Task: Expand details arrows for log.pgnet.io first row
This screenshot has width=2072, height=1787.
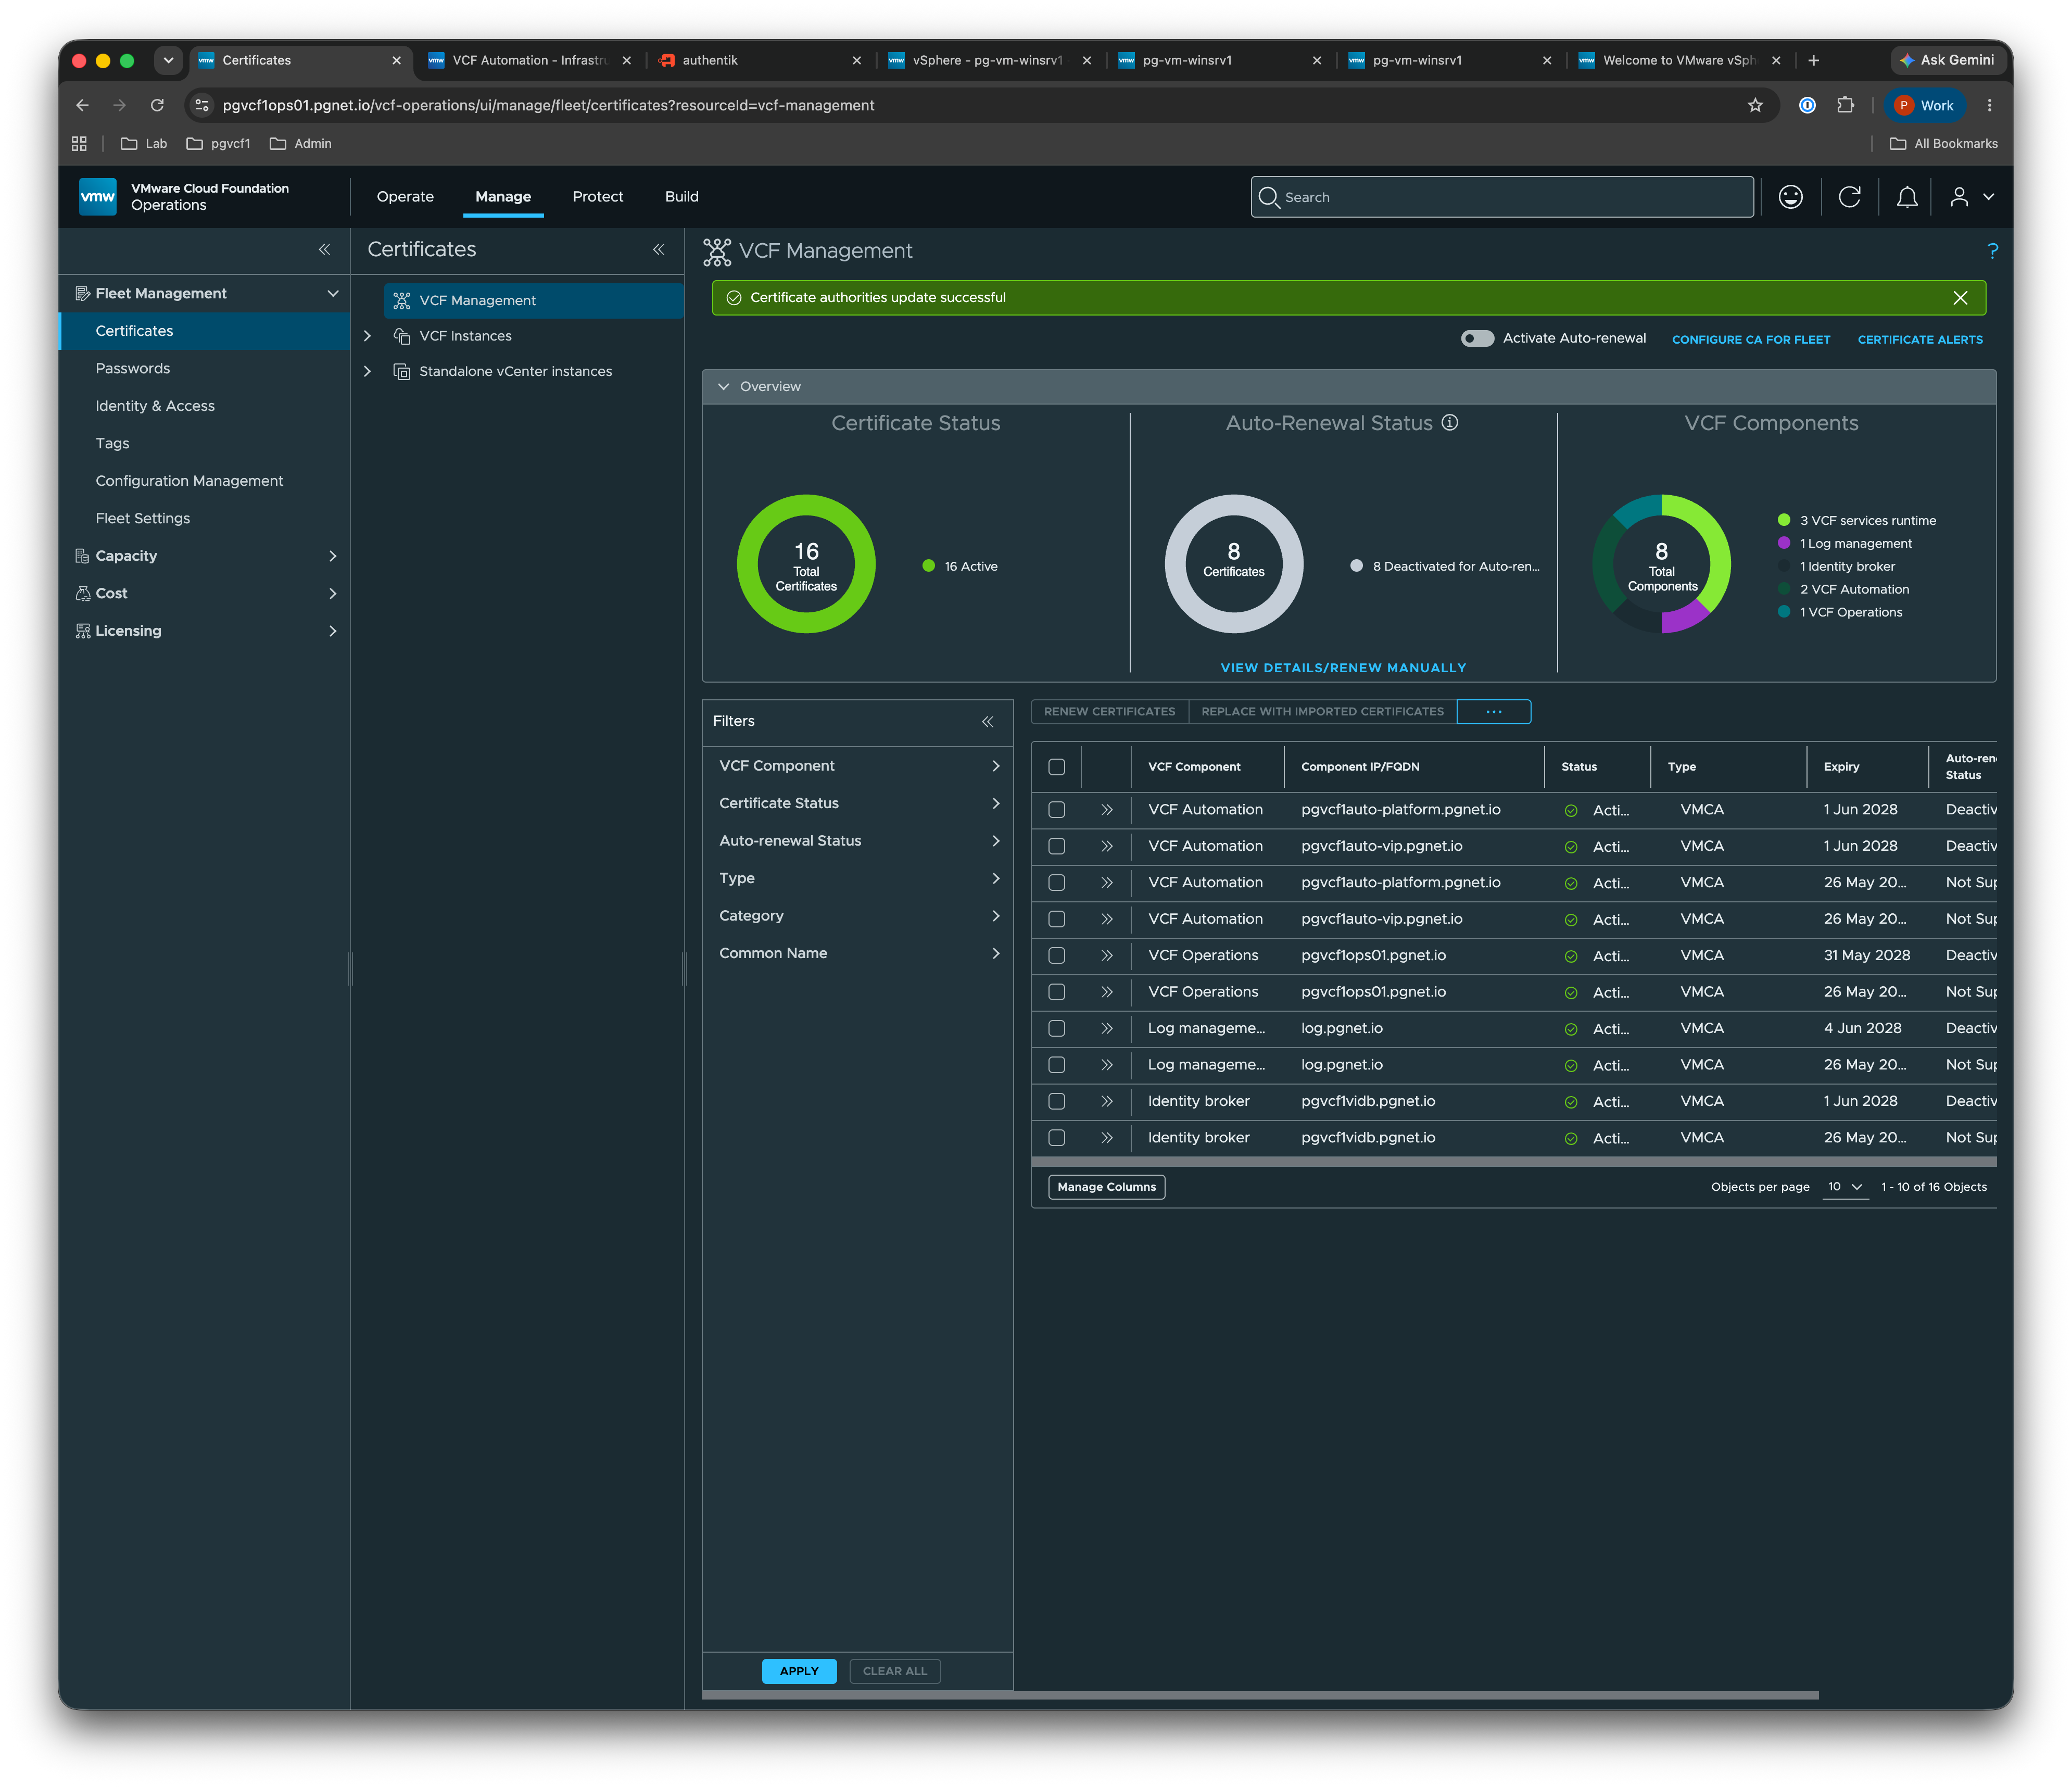Action: [1106, 1028]
